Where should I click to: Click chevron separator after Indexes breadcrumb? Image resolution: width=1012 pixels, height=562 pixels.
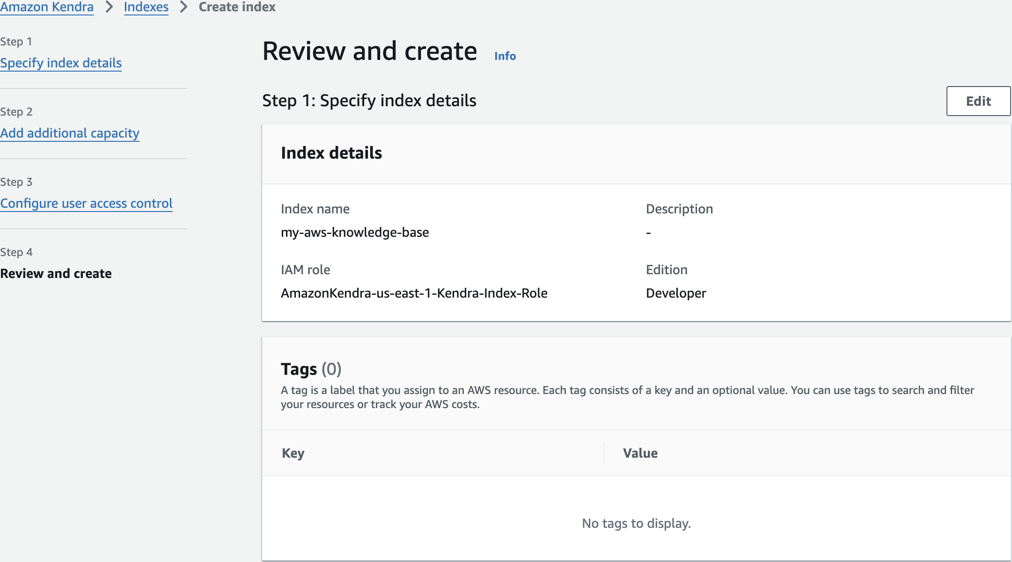pos(183,7)
